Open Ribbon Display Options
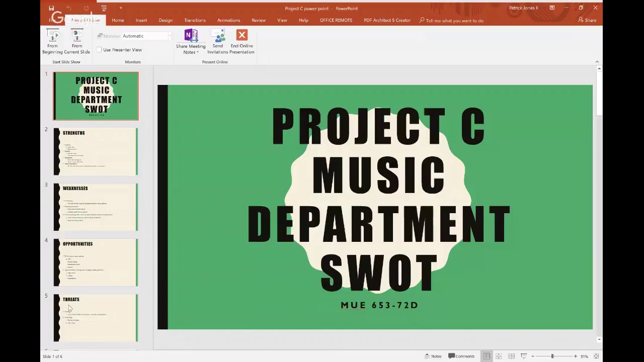Screen dimensions: 644x362 [x=552, y=8]
